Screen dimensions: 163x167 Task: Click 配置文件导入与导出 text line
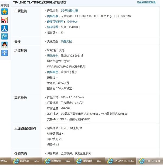point(59,89)
